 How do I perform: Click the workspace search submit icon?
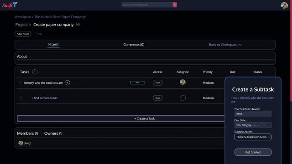point(174,5)
